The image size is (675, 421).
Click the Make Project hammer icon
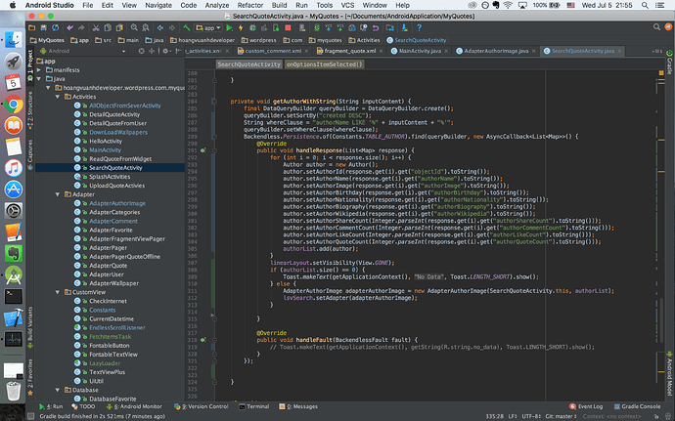pyautogui.click(x=187, y=27)
